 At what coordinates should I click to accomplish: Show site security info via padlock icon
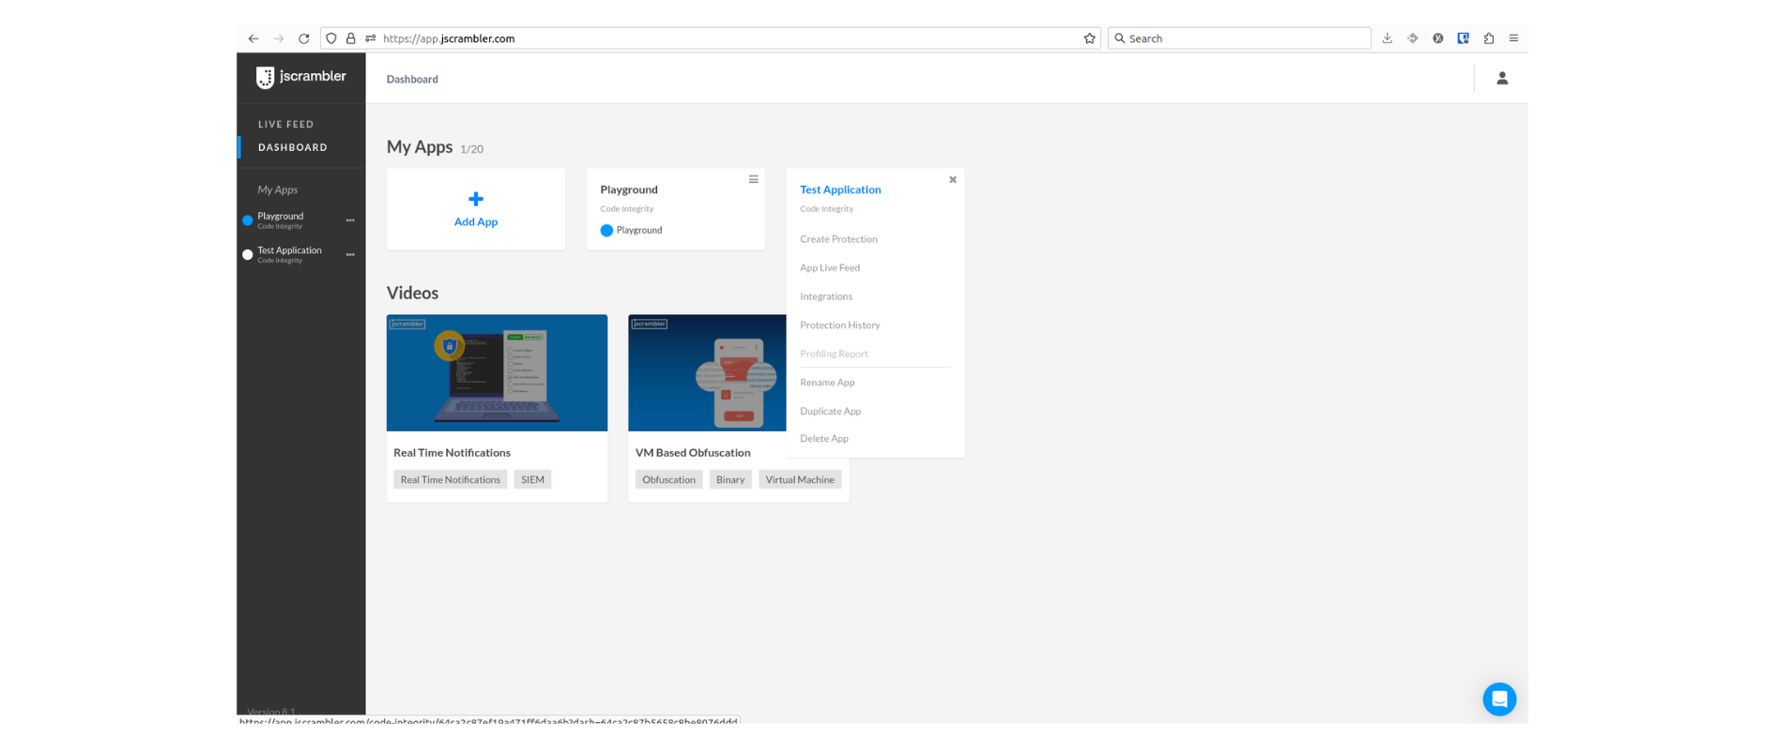351,38
